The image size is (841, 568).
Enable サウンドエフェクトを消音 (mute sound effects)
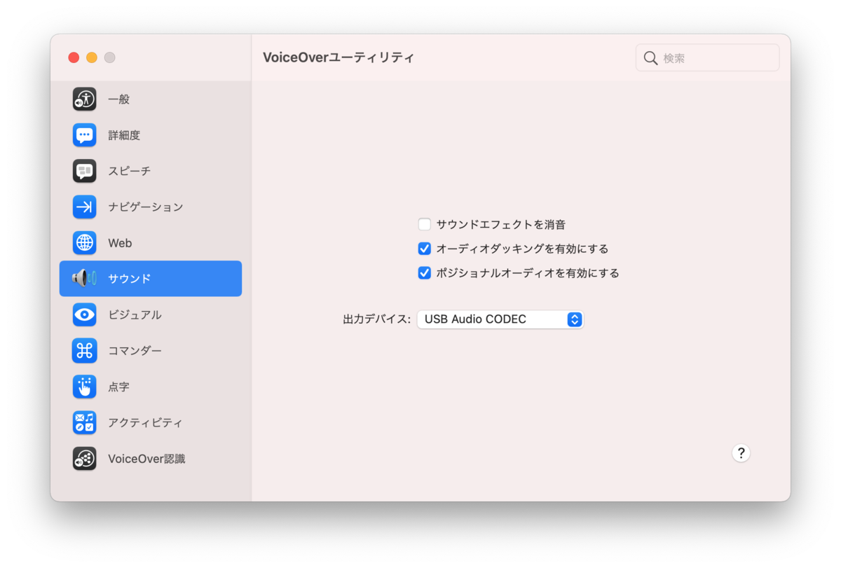[x=424, y=224]
